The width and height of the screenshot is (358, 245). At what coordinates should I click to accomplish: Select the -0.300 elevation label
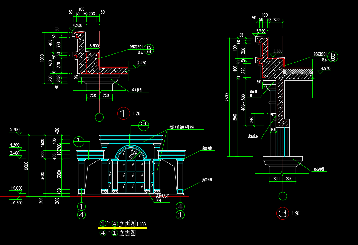[x=16, y=203]
